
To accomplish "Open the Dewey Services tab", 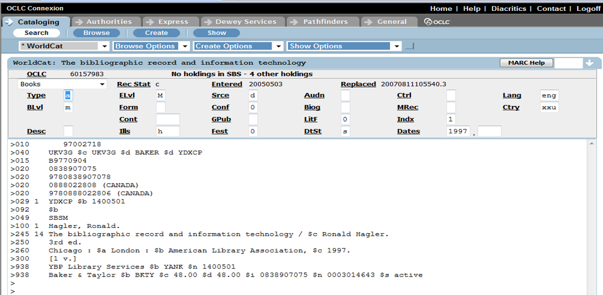I will 245,22.
